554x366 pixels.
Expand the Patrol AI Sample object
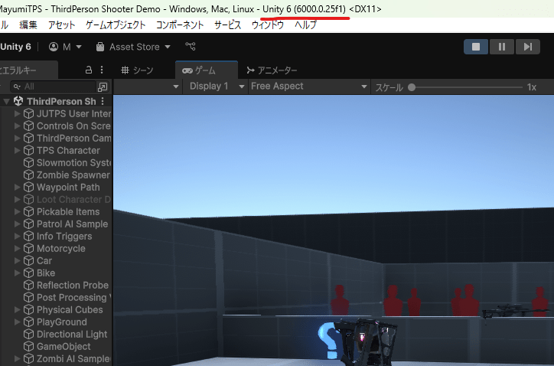coord(17,224)
